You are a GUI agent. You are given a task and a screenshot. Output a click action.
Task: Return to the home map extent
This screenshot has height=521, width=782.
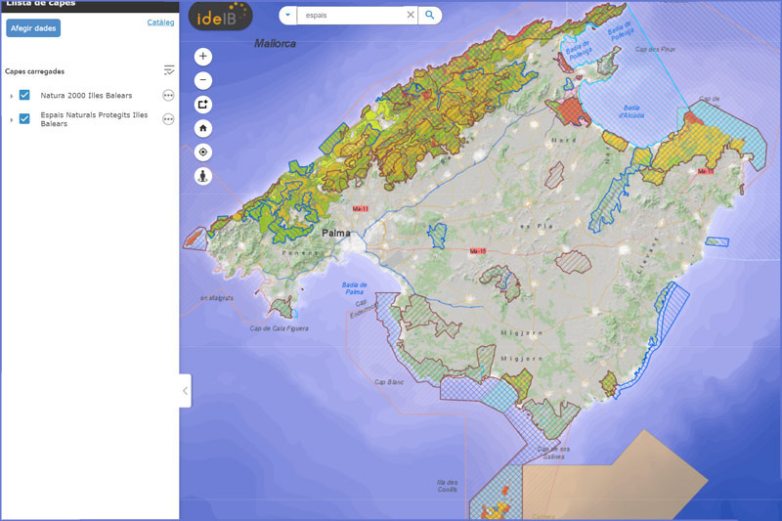203,128
